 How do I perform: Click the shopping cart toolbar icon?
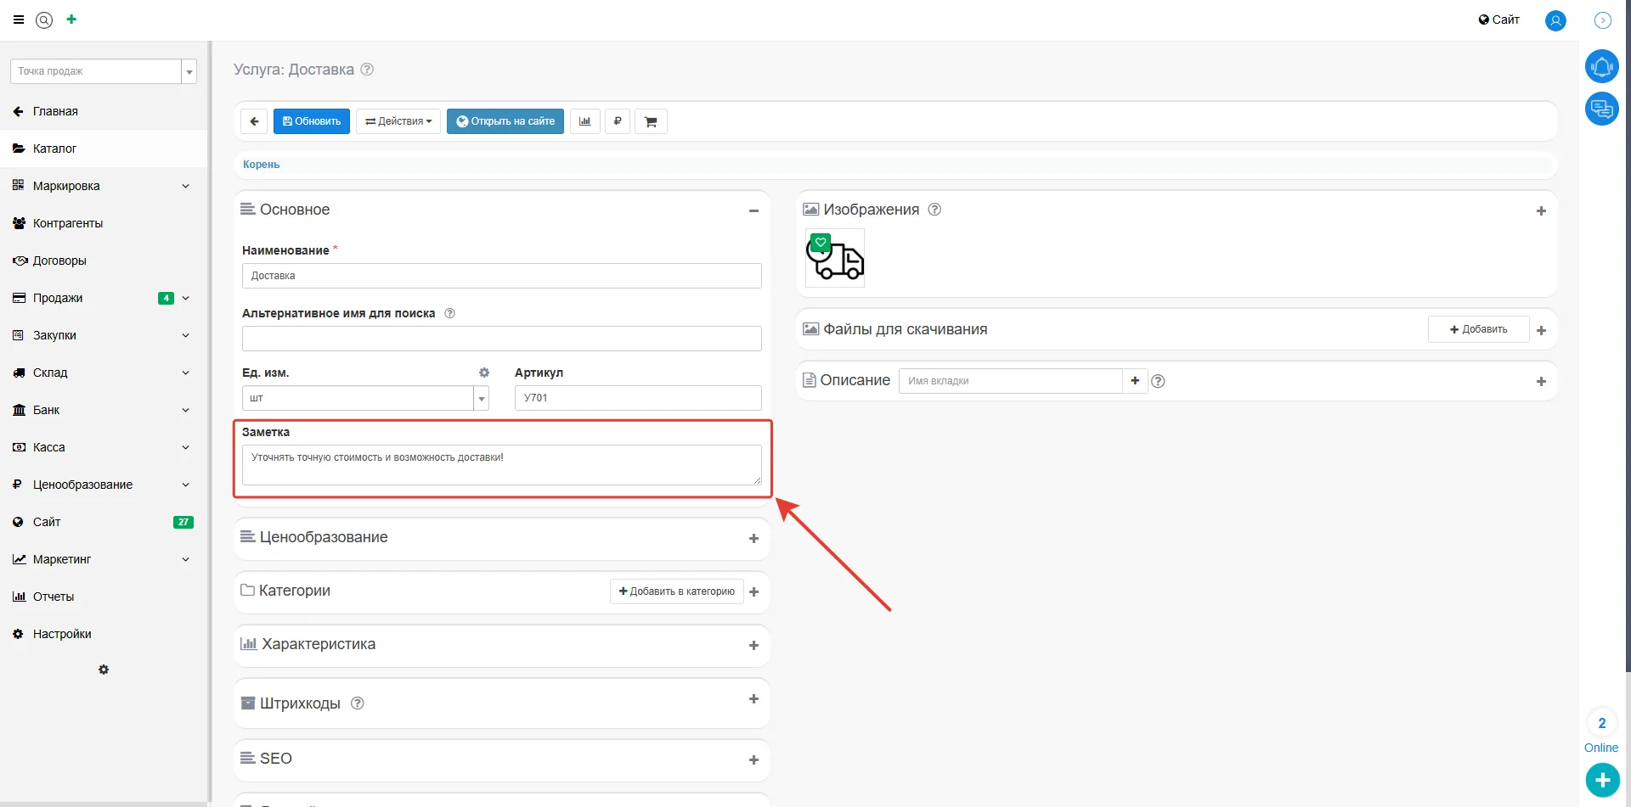point(651,121)
